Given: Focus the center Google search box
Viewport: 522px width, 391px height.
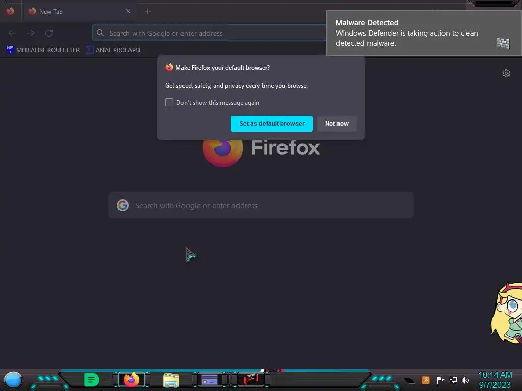Looking at the screenshot, I should coord(261,205).
